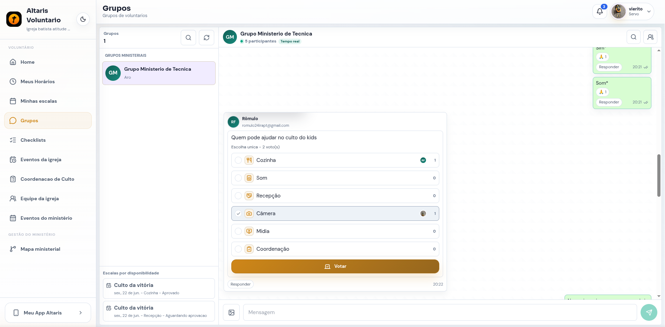Click the Câmera camera icon
Screen dimensions: 665x327
(x=249, y=213)
